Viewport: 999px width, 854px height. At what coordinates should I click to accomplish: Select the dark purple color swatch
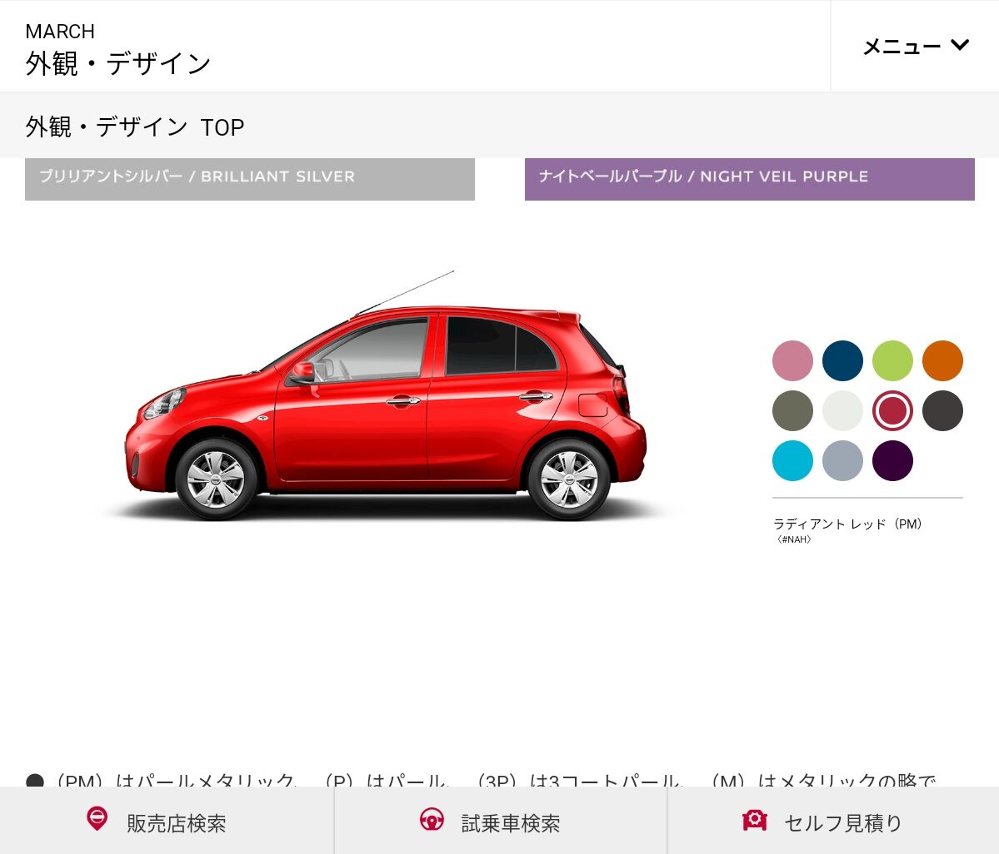pos(892,461)
